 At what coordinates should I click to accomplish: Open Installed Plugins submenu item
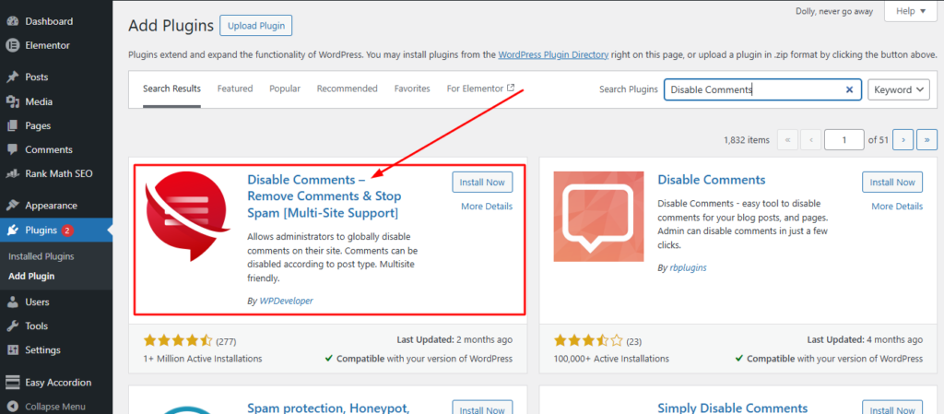41,256
